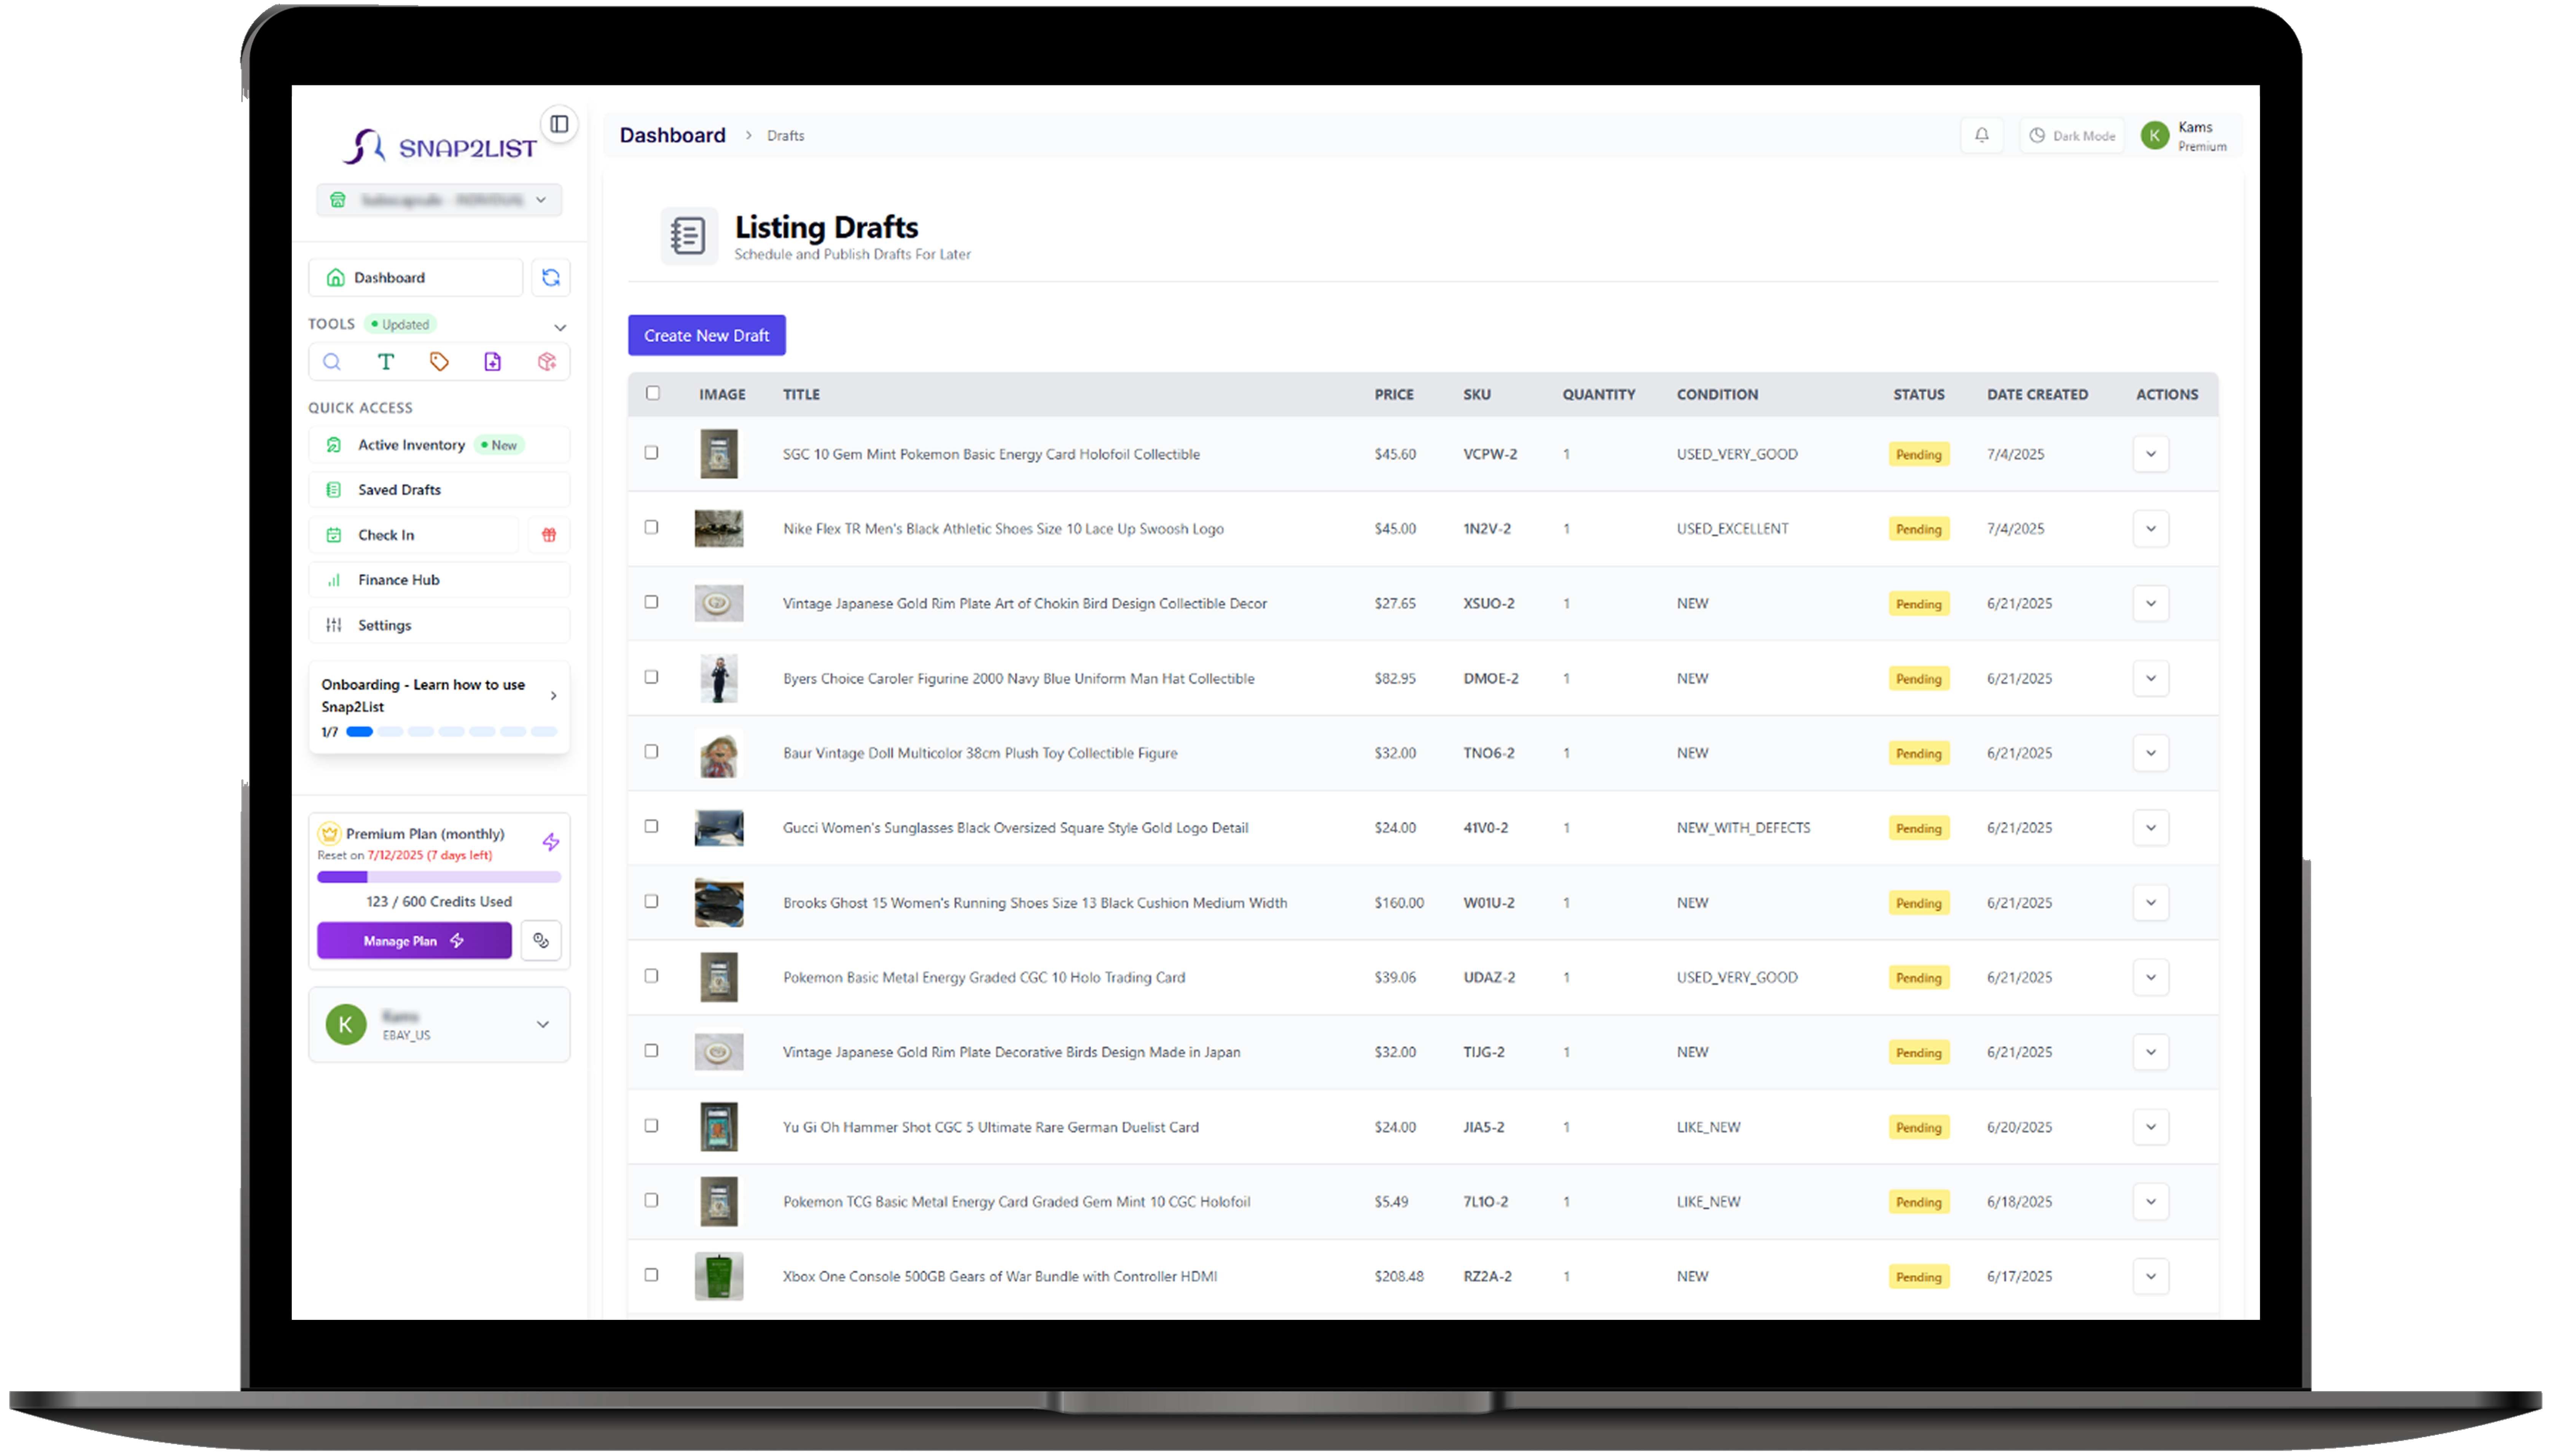Select all drafts with header checkbox

653,393
